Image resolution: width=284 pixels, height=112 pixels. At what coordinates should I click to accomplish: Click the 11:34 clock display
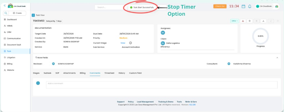point(234,6)
